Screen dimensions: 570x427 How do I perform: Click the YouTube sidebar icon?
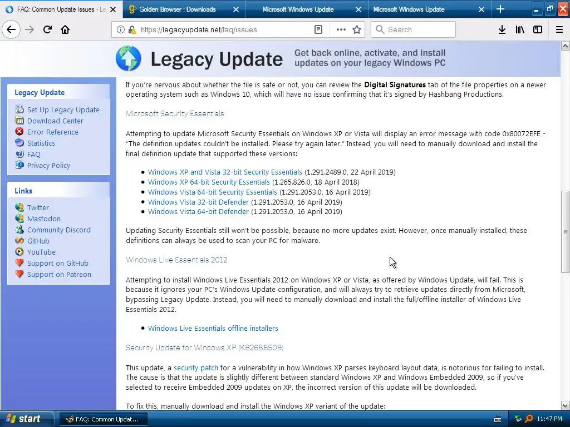pyautogui.click(x=19, y=252)
